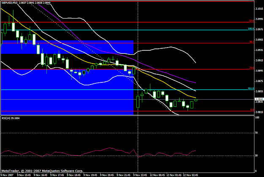Image resolution: width=264 pixels, height=177 pixels.
Task: Click the RSI scale value 100
Action: [257, 118]
